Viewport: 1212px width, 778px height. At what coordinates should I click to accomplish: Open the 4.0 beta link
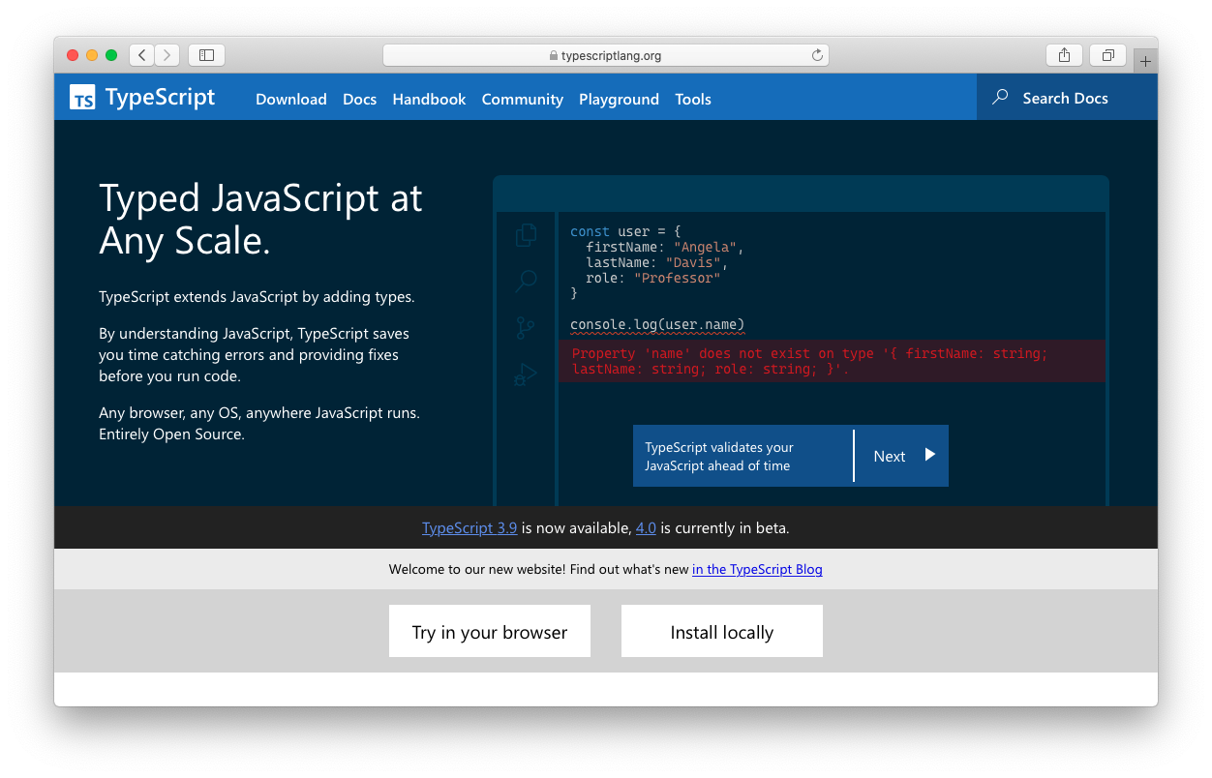tap(646, 528)
